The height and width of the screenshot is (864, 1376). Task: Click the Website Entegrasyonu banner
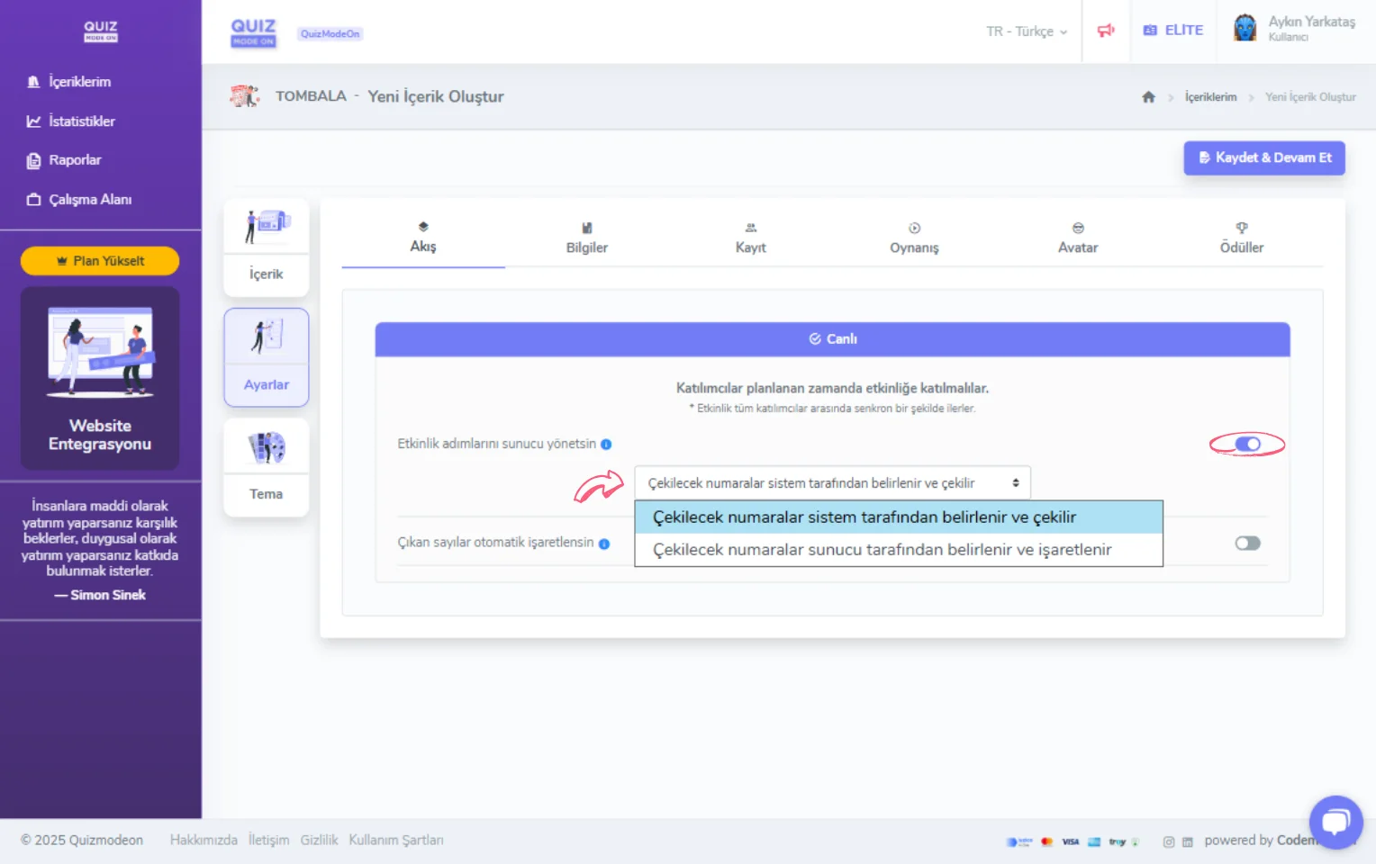coord(100,379)
